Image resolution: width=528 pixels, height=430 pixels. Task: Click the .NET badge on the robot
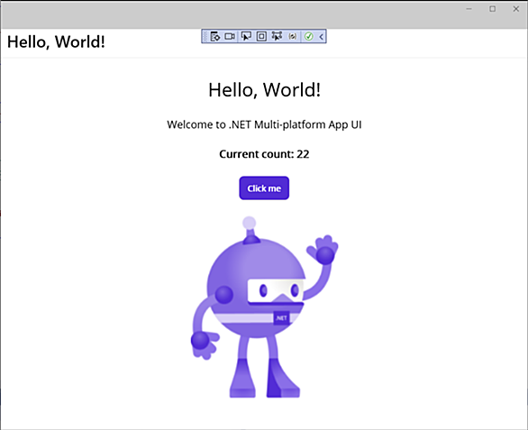click(281, 318)
